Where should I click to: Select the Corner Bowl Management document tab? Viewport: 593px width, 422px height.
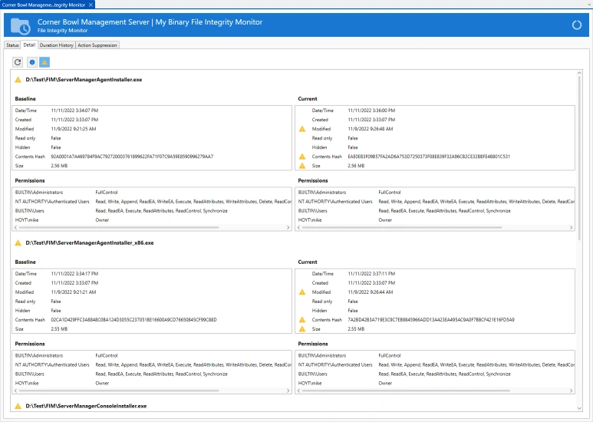44,5
